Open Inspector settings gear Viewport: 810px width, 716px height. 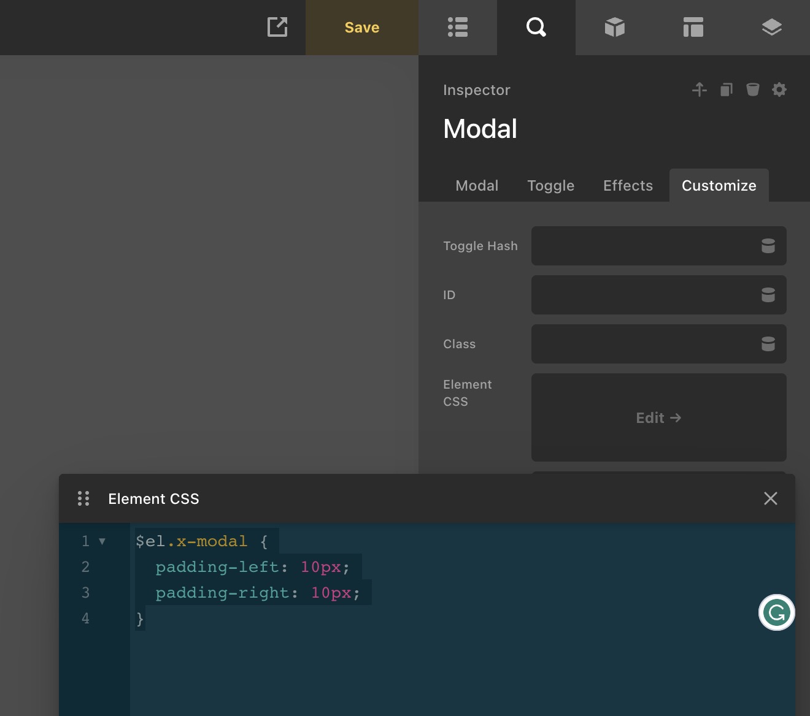coord(779,89)
